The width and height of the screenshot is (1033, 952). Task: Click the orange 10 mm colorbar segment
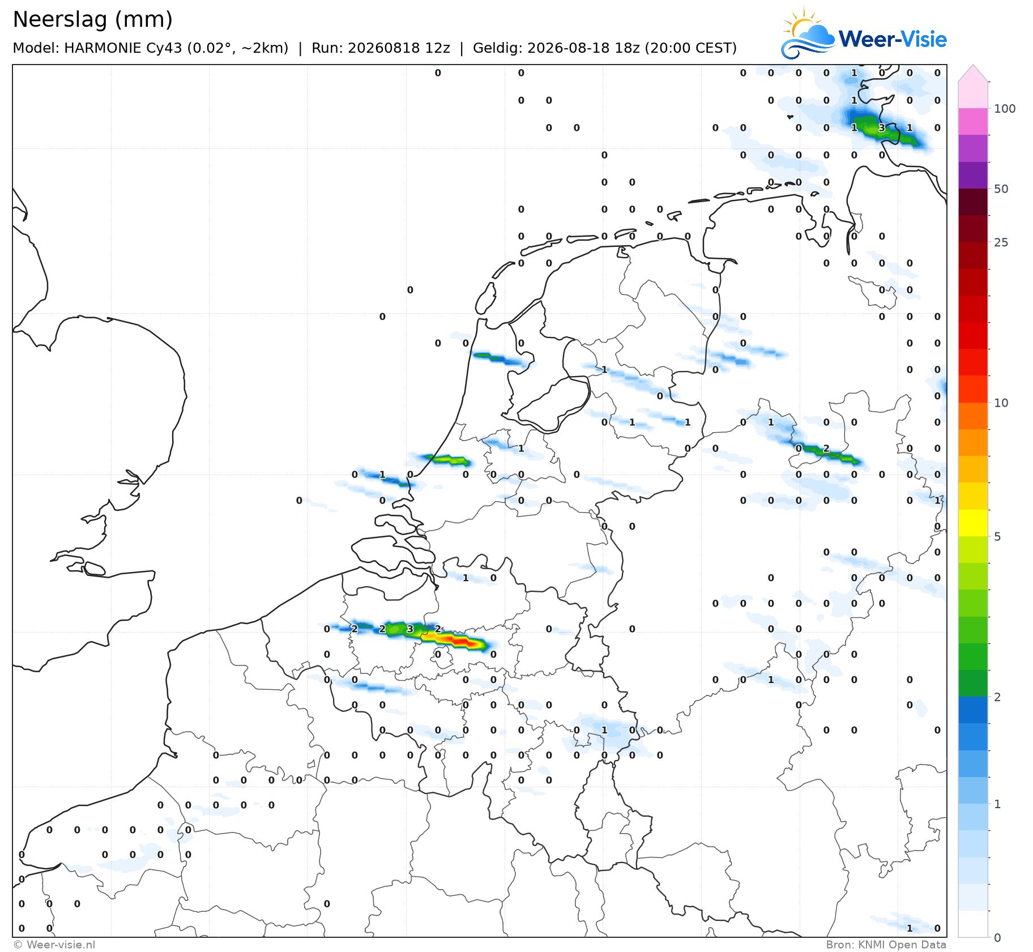973,416
